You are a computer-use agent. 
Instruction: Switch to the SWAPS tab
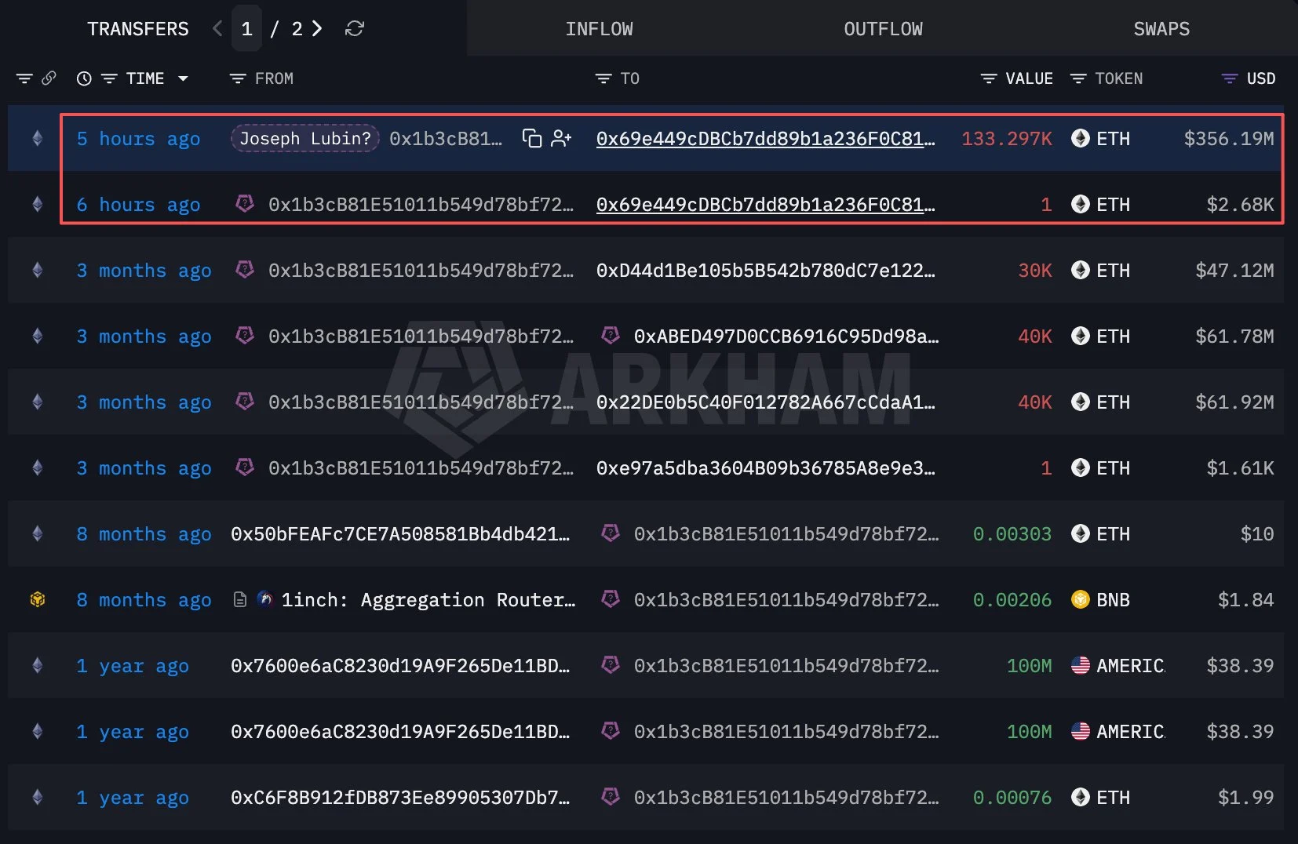pyautogui.click(x=1161, y=29)
